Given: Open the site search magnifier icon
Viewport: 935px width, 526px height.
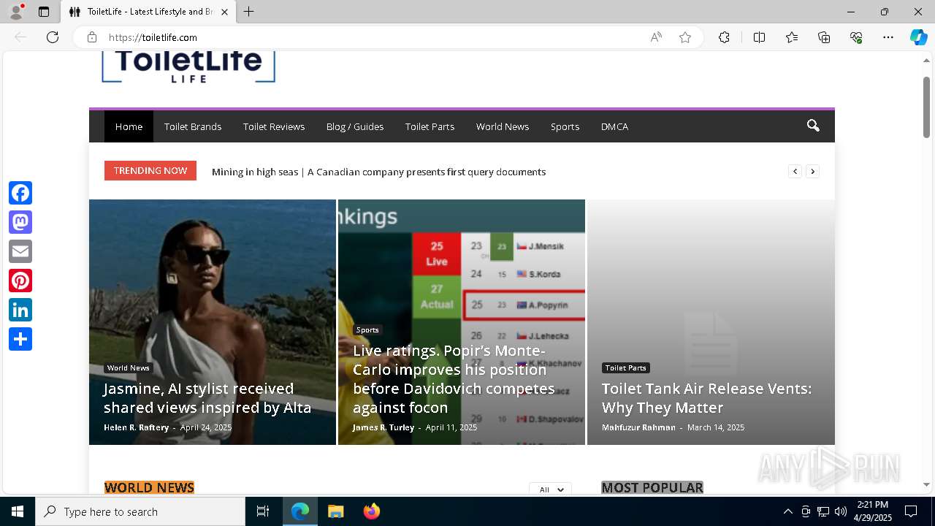Looking at the screenshot, I should coord(813,126).
